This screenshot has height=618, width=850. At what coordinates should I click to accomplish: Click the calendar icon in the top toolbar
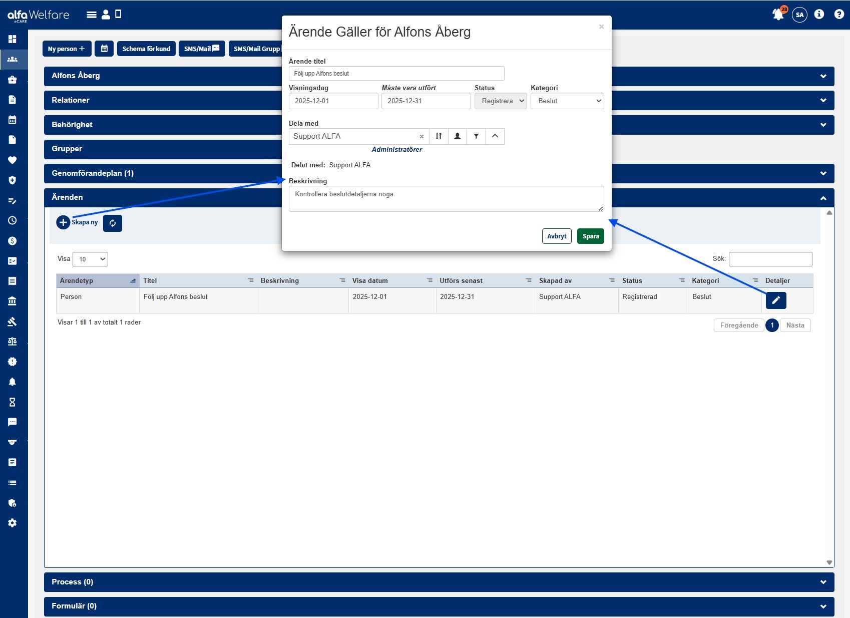click(x=104, y=49)
